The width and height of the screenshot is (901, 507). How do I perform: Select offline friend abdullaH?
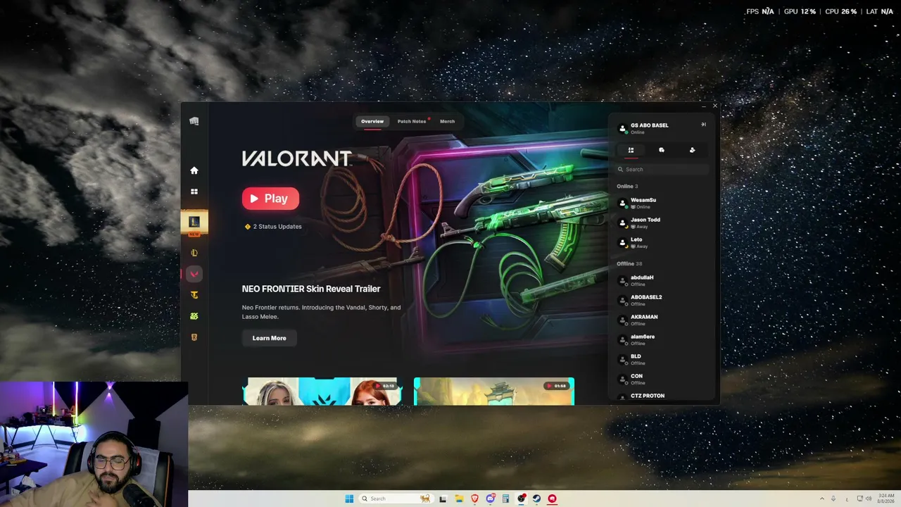pyautogui.click(x=662, y=281)
